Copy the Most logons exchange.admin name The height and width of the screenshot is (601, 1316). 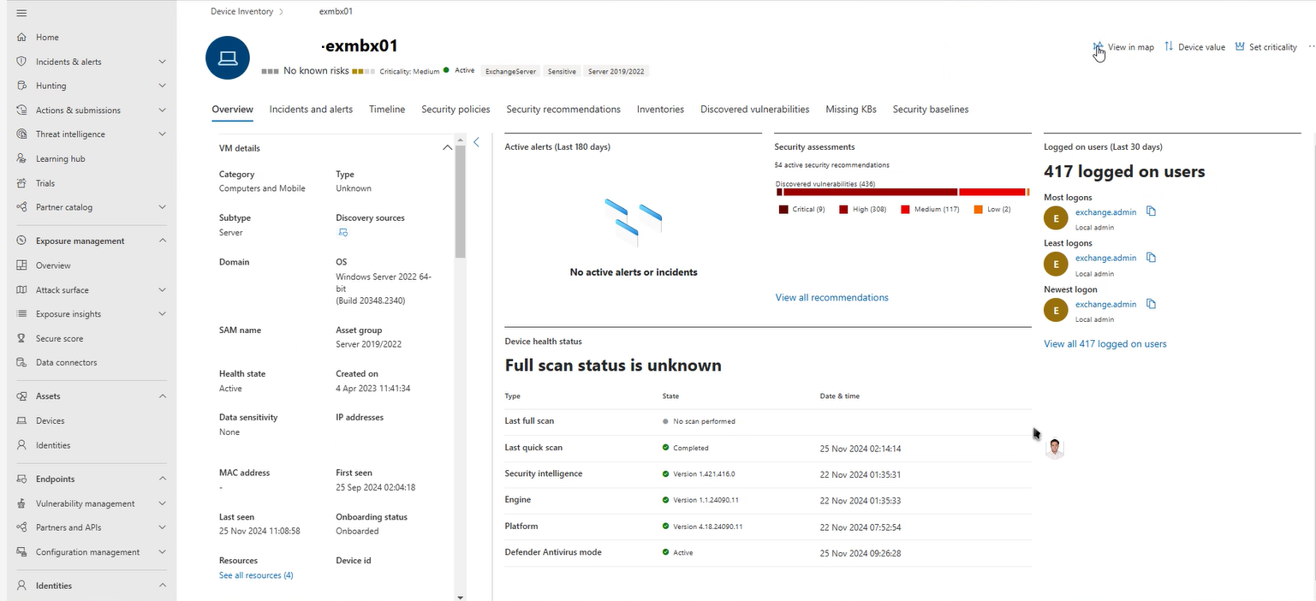click(1151, 211)
